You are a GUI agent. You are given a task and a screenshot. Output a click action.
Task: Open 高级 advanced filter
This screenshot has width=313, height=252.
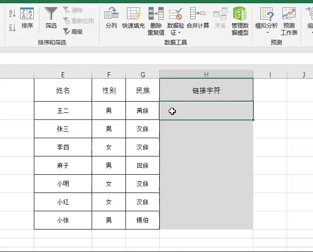pos(73,32)
